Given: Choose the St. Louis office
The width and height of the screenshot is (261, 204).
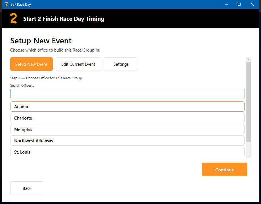Looking at the screenshot, I should [x=127, y=152].
